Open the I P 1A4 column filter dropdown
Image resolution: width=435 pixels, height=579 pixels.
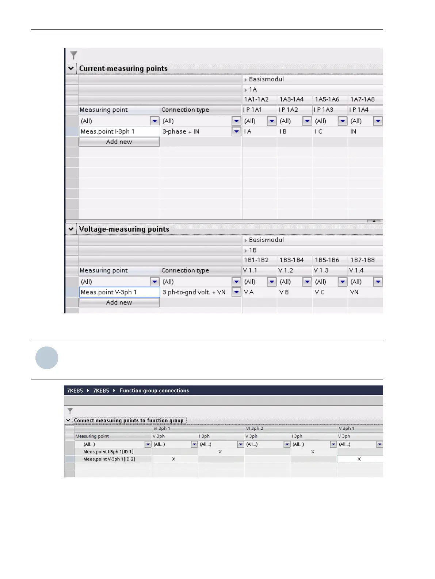pos(378,121)
